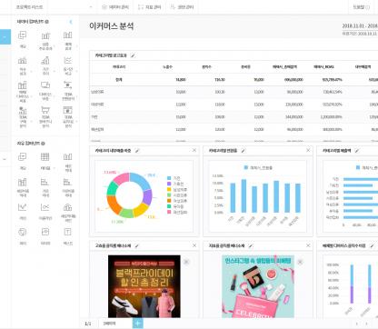Select the device screens component icon

(45, 85)
